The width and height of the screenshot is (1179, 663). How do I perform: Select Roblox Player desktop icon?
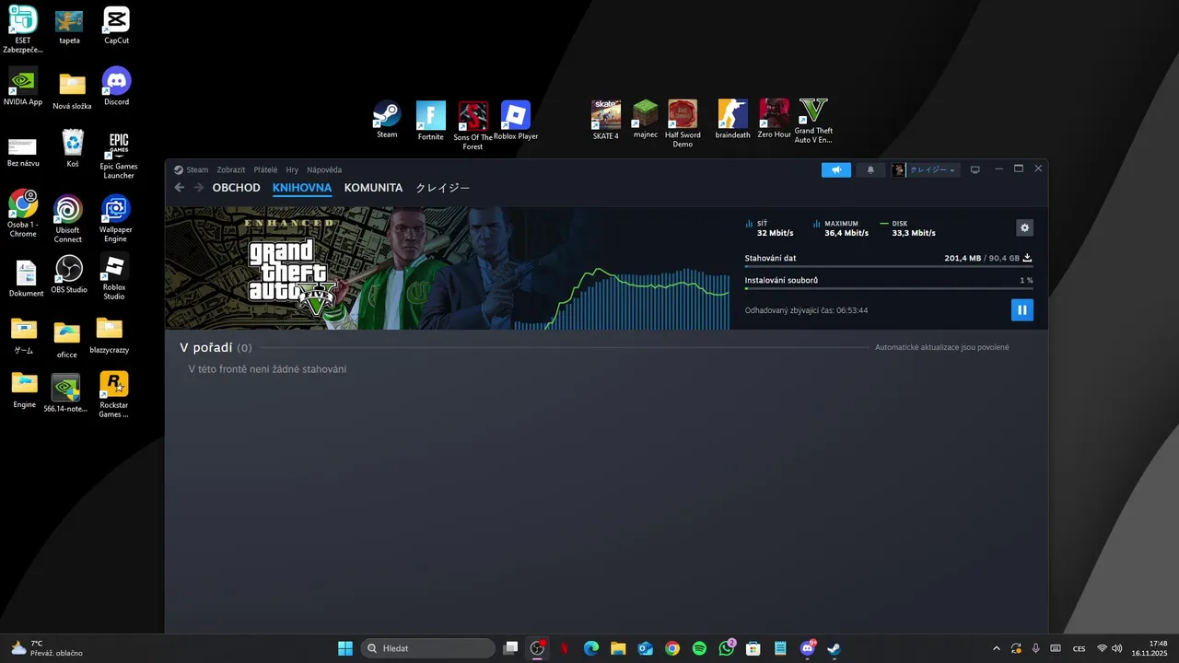(516, 121)
